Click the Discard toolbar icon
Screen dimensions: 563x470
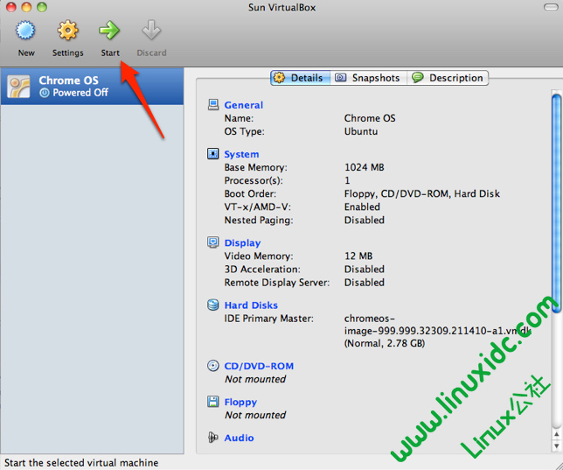tap(151, 32)
